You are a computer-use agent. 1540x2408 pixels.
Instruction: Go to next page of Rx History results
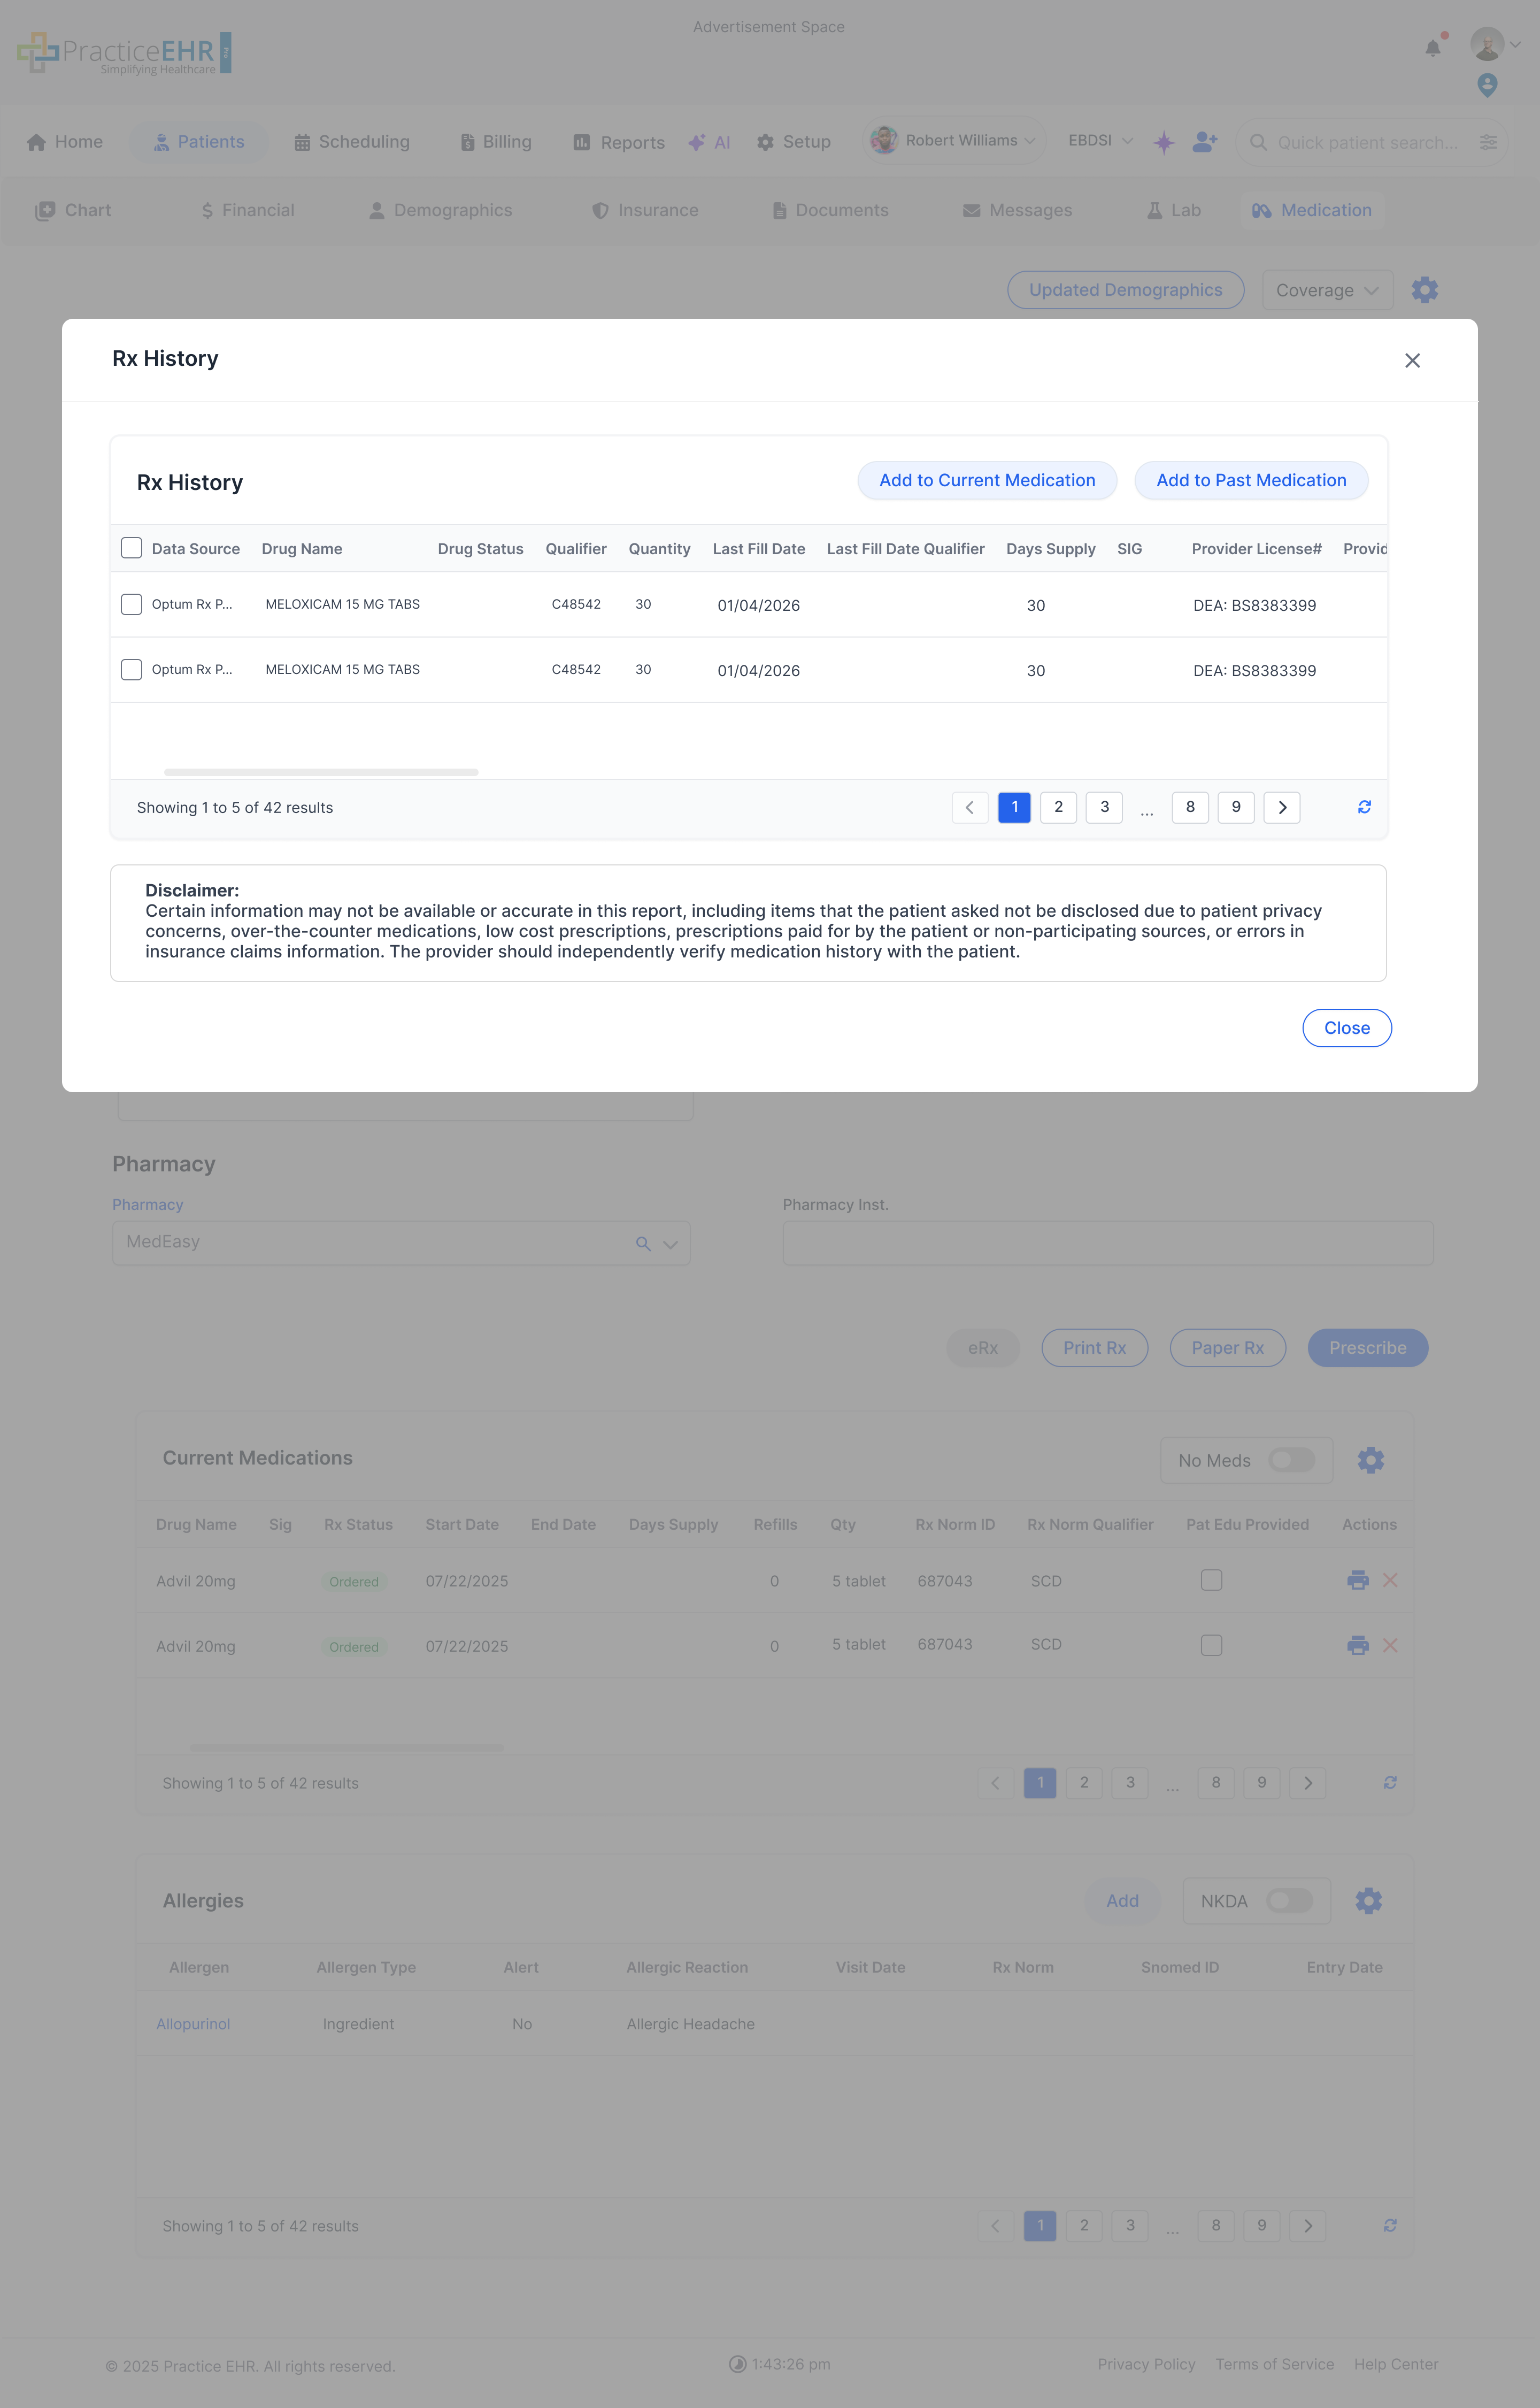click(1282, 807)
